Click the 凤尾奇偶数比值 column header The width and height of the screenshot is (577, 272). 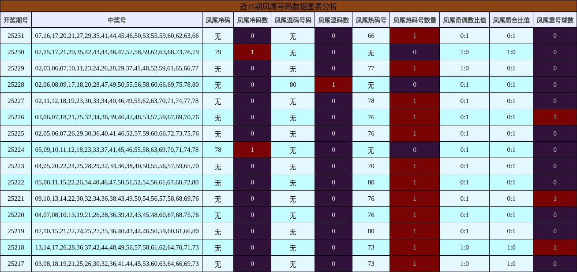pos(465,20)
